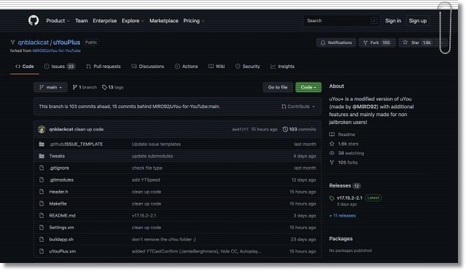This screenshot has width=466, height=271.
Task: Switch to the Issues tab
Action: click(x=59, y=66)
